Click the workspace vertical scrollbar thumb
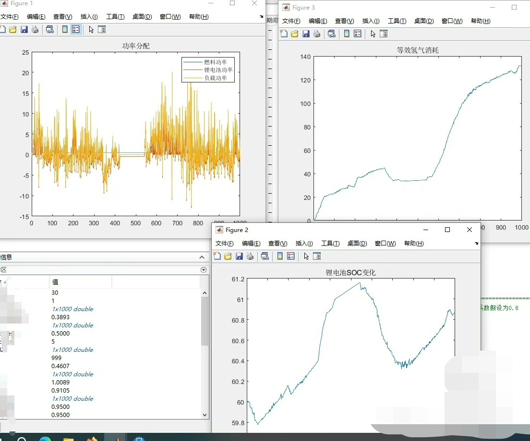Viewport: 530px width, 441px height. [x=205, y=320]
